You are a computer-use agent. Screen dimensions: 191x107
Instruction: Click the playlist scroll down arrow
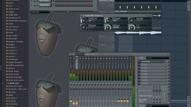click(x=189, y=98)
